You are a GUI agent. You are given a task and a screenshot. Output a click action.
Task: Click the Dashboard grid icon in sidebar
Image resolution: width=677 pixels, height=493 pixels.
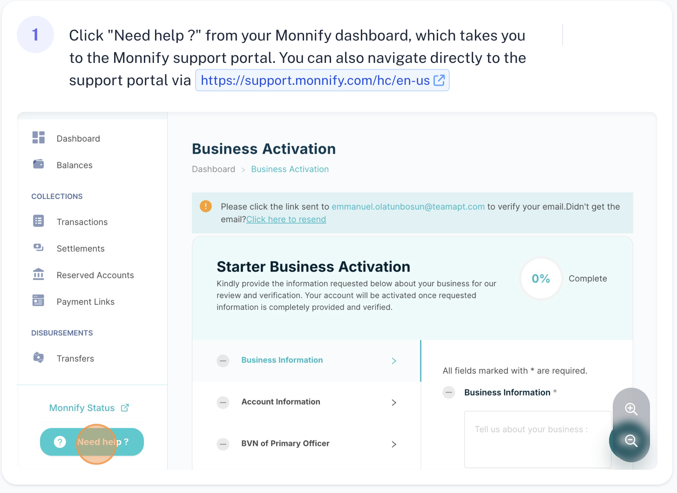pos(39,137)
